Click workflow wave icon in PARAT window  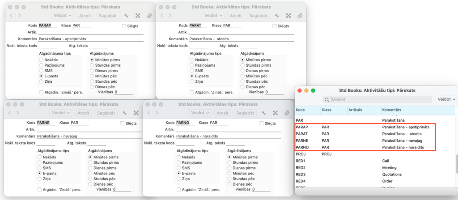pyautogui.click(x=276, y=15)
